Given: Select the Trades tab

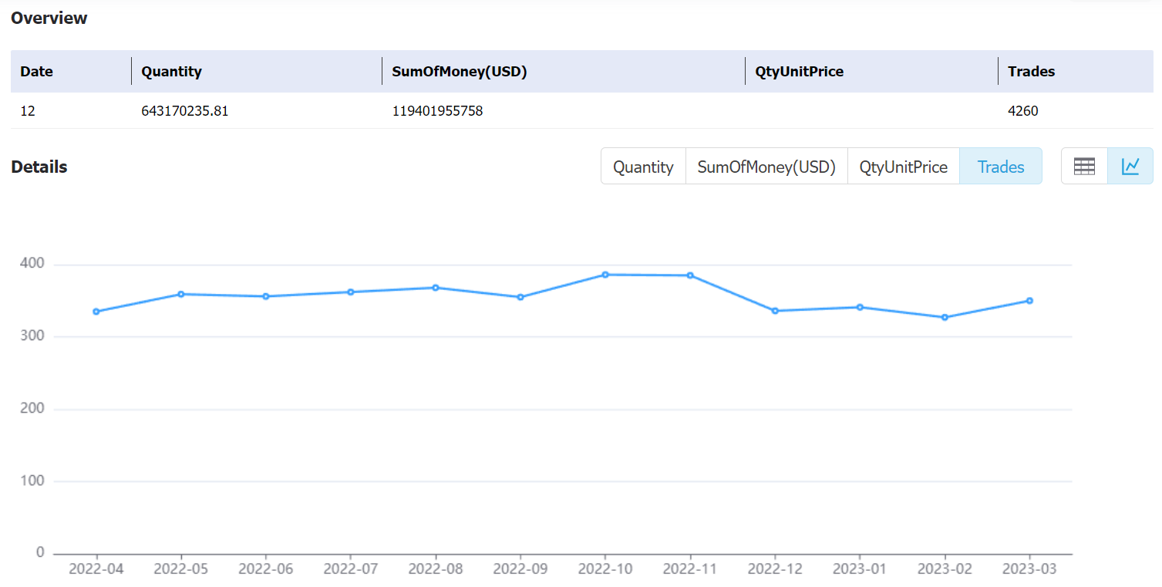Looking at the screenshot, I should (x=1001, y=167).
